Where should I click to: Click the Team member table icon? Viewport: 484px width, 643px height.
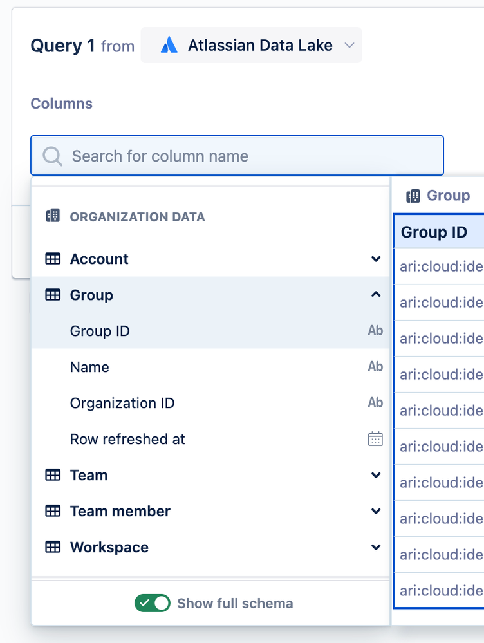tap(53, 511)
